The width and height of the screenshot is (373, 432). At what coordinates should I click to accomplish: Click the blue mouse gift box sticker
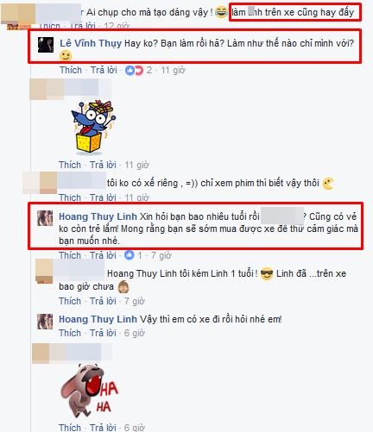pyautogui.click(x=93, y=128)
